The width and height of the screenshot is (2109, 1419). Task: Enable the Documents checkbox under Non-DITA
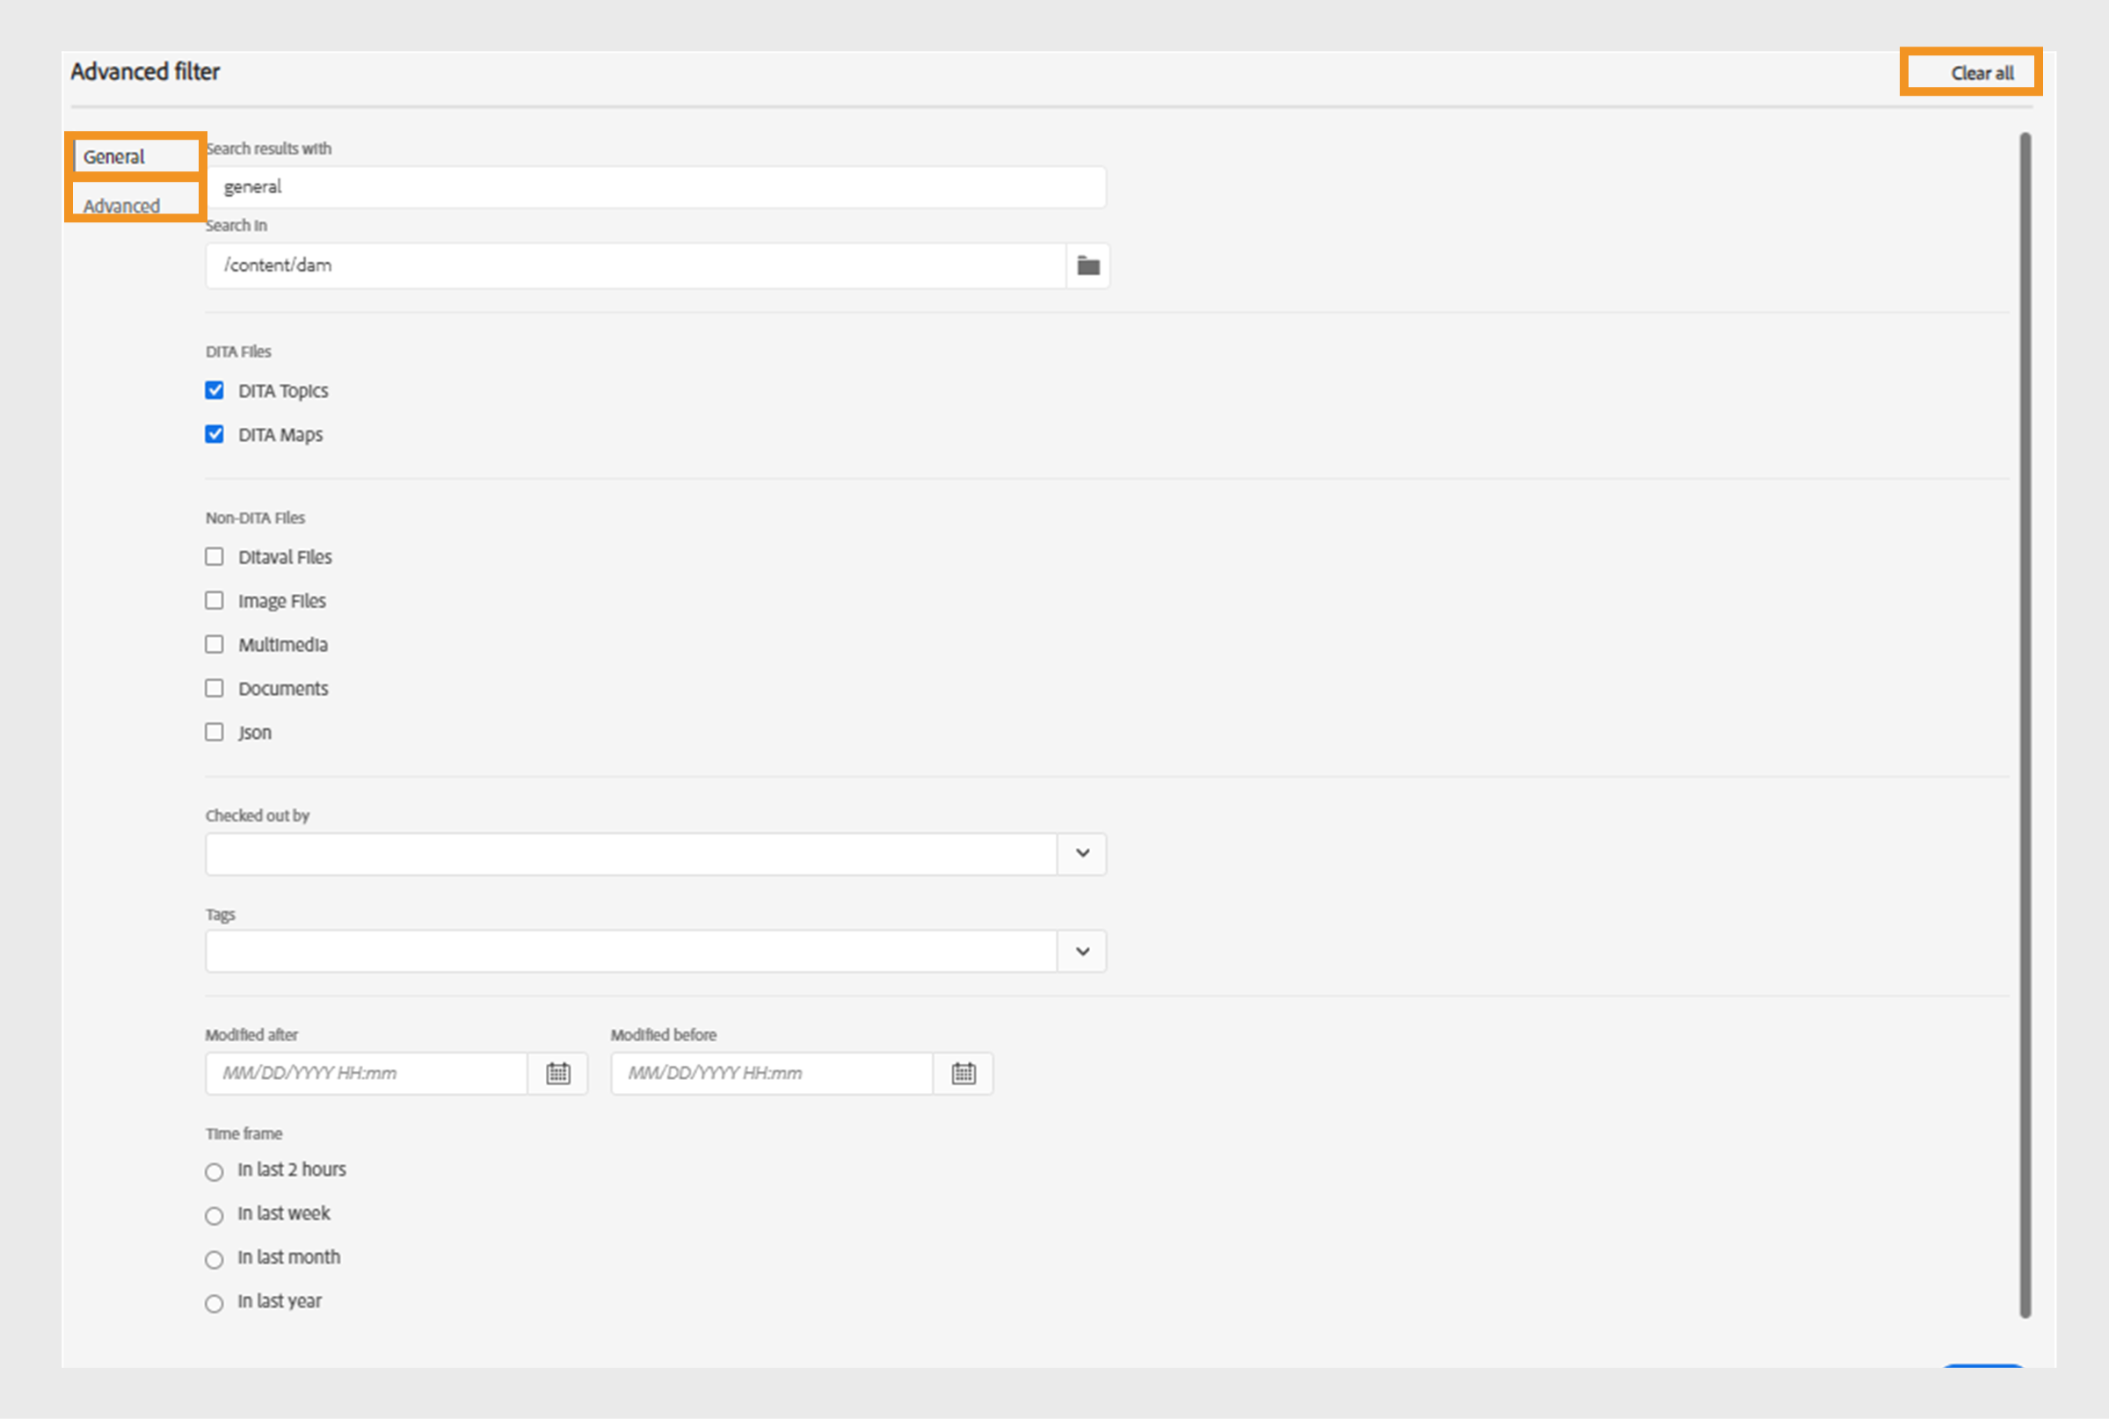[x=214, y=689]
